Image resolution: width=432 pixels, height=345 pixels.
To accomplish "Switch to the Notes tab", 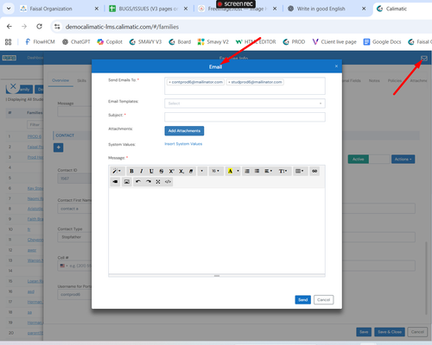I will pyautogui.click(x=374, y=81).
